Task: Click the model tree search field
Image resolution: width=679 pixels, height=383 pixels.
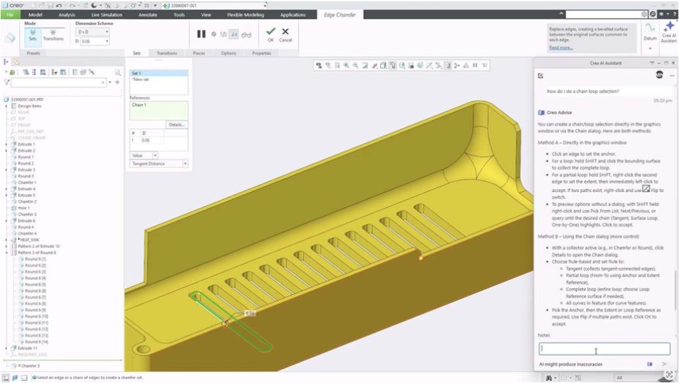Action: click(59, 82)
